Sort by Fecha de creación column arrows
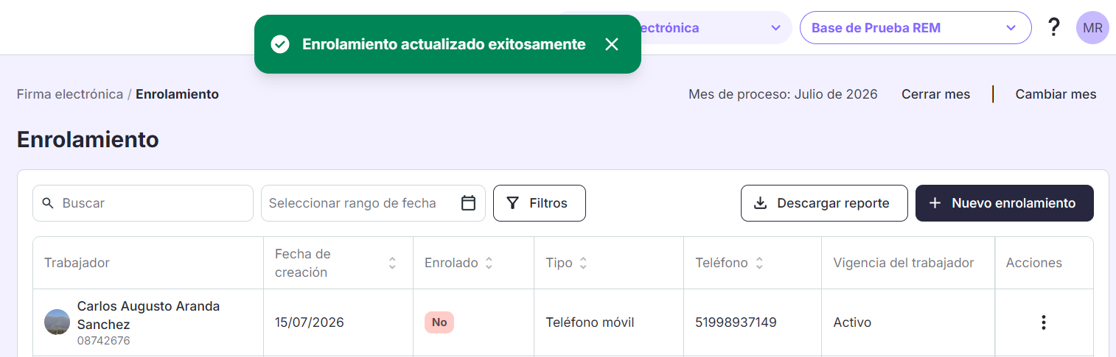This screenshot has height=357, width=1116. click(x=392, y=263)
